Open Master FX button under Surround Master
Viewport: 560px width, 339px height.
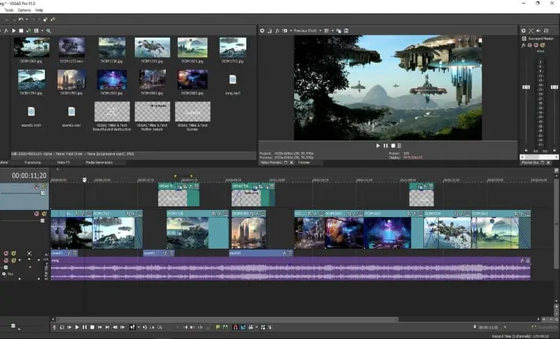click(x=523, y=45)
